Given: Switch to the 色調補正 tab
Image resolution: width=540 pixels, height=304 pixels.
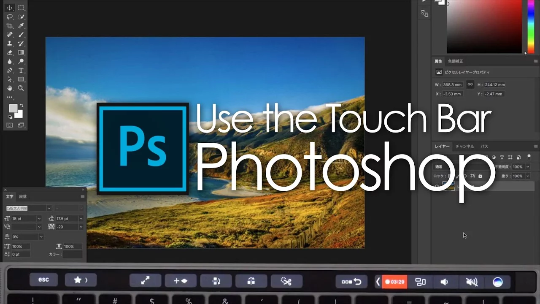Looking at the screenshot, I should click(455, 61).
